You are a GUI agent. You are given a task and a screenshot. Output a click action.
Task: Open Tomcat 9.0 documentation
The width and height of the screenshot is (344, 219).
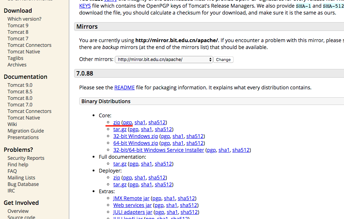20,85
